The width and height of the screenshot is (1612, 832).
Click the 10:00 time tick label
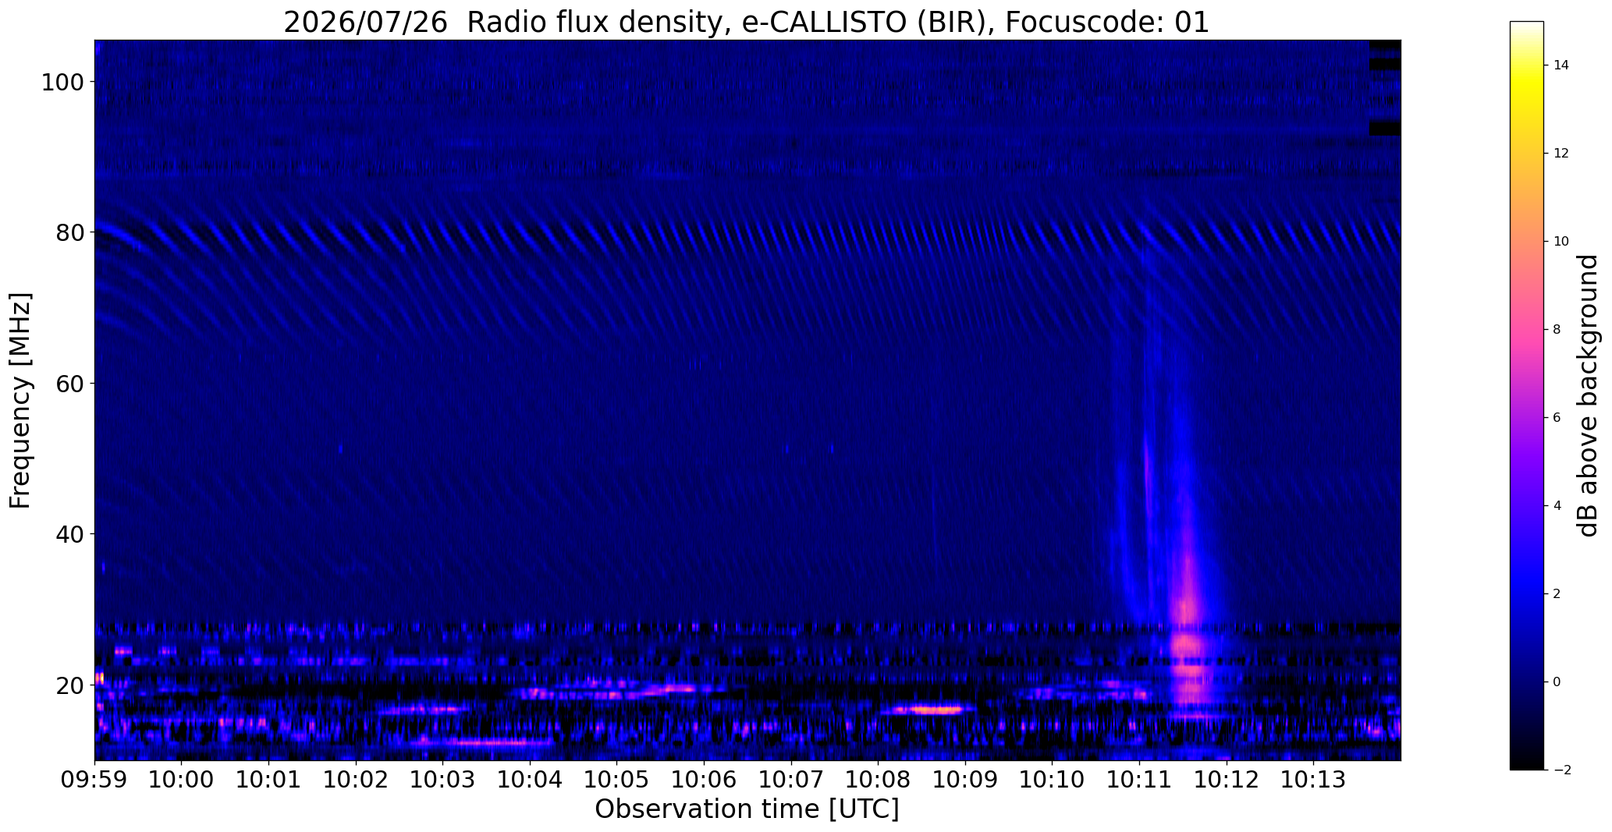(x=182, y=779)
